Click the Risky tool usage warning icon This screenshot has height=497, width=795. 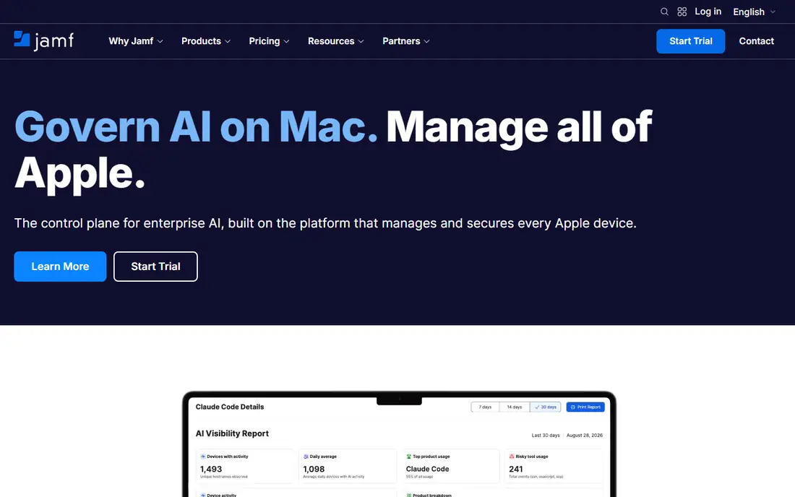(512, 457)
